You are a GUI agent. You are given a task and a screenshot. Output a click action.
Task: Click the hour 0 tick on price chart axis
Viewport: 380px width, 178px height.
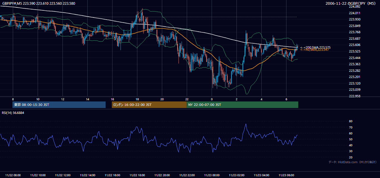212,99
